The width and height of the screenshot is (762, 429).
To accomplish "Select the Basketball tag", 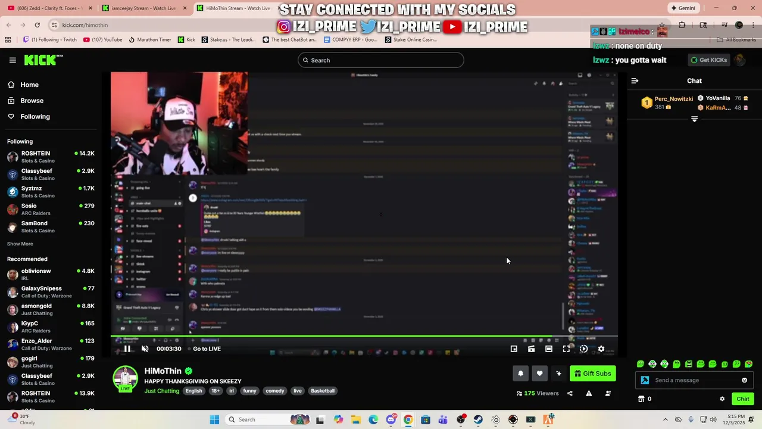I will (323, 391).
